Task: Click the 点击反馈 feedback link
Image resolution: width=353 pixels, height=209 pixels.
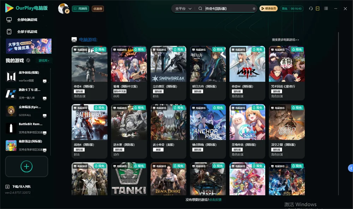Action: click(x=215, y=199)
